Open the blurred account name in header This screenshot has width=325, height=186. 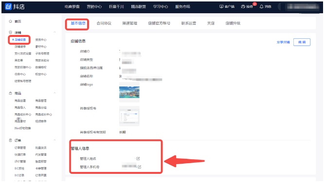click(x=303, y=7)
